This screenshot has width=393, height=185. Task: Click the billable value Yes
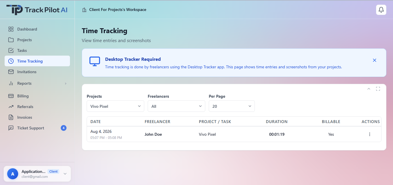(x=331, y=134)
